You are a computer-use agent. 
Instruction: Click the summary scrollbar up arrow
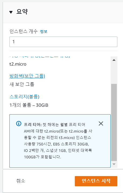(114, 60)
